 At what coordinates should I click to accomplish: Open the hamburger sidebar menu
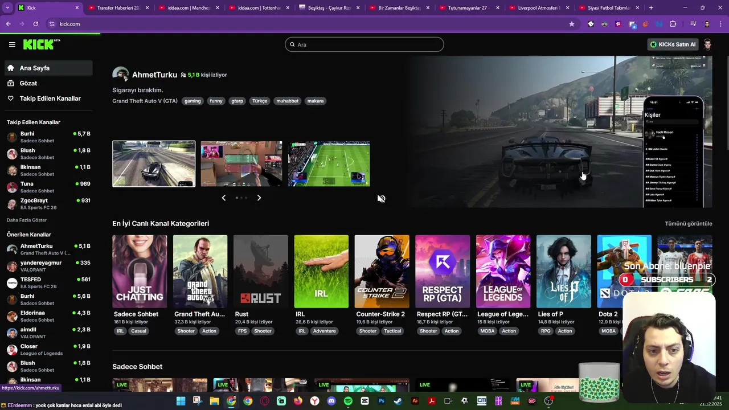(12, 44)
